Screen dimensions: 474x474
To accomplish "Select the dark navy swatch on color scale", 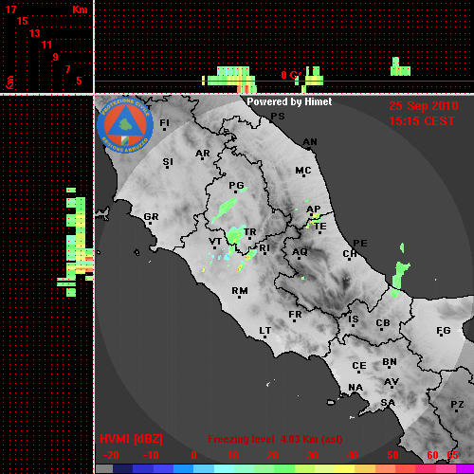I will (122, 469).
